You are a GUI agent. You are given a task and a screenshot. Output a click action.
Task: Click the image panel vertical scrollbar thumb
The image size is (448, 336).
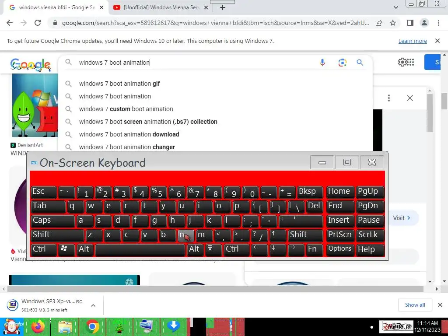click(430, 113)
